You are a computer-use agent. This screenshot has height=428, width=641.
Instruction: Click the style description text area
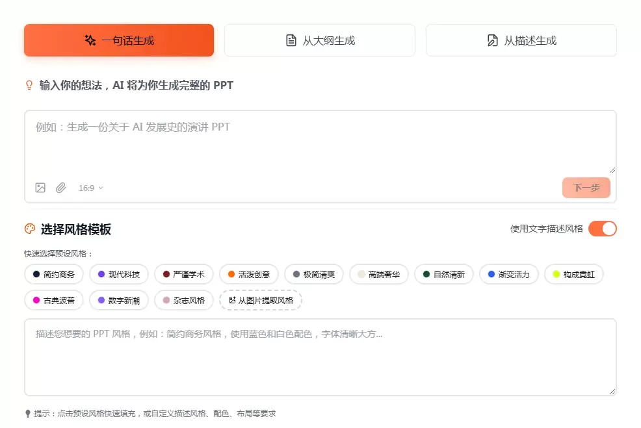(320, 357)
